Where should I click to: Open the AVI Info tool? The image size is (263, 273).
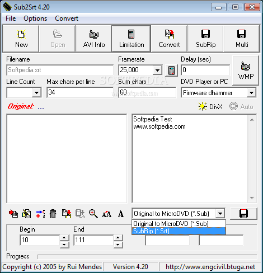point(94,39)
